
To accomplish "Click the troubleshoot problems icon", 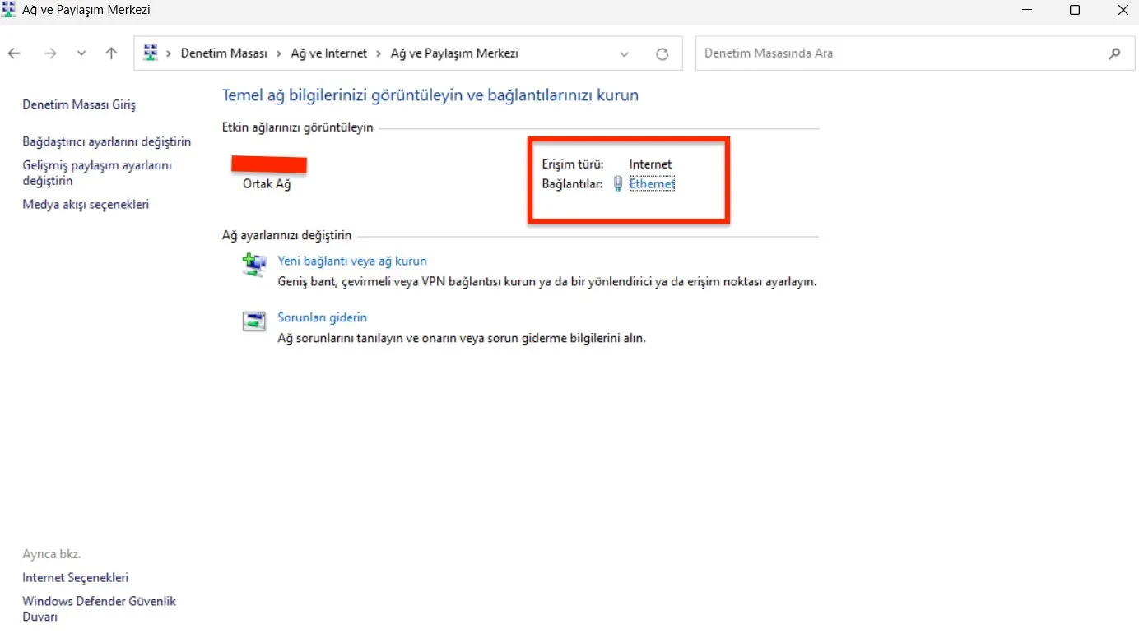I will pyautogui.click(x=254, y=321).
